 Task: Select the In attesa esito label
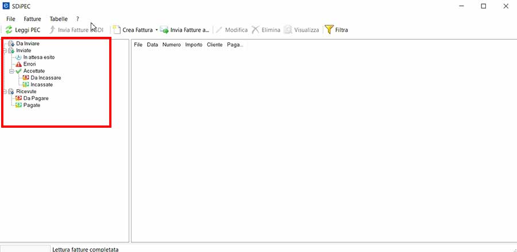pyautogui.click(x=39, y=57)
